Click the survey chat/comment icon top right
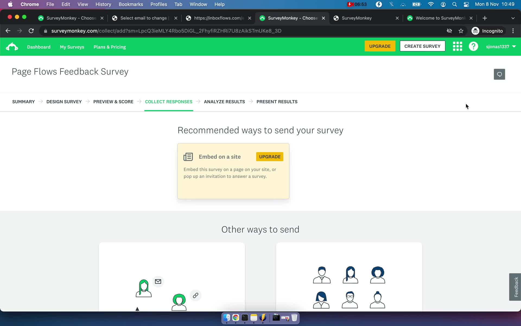The width and height of the screenshot is (521, 326). 499,74
